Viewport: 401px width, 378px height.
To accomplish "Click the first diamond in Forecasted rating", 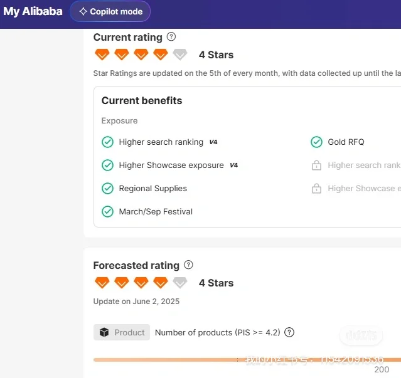I will coord(102,283).
